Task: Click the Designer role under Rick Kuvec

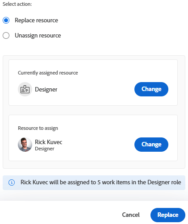Action: (x=45, y=149)
